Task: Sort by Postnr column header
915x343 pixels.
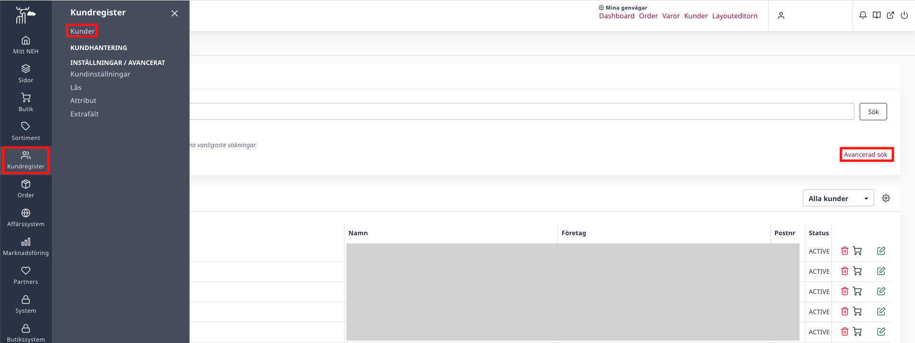Action: pyautogui.click(x=785, y=233)
